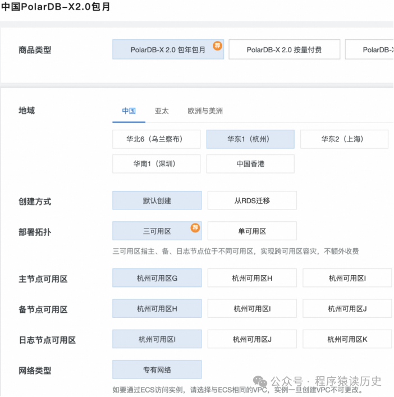
Task: Click the 商品类型 label
Action: click(35, 50)
